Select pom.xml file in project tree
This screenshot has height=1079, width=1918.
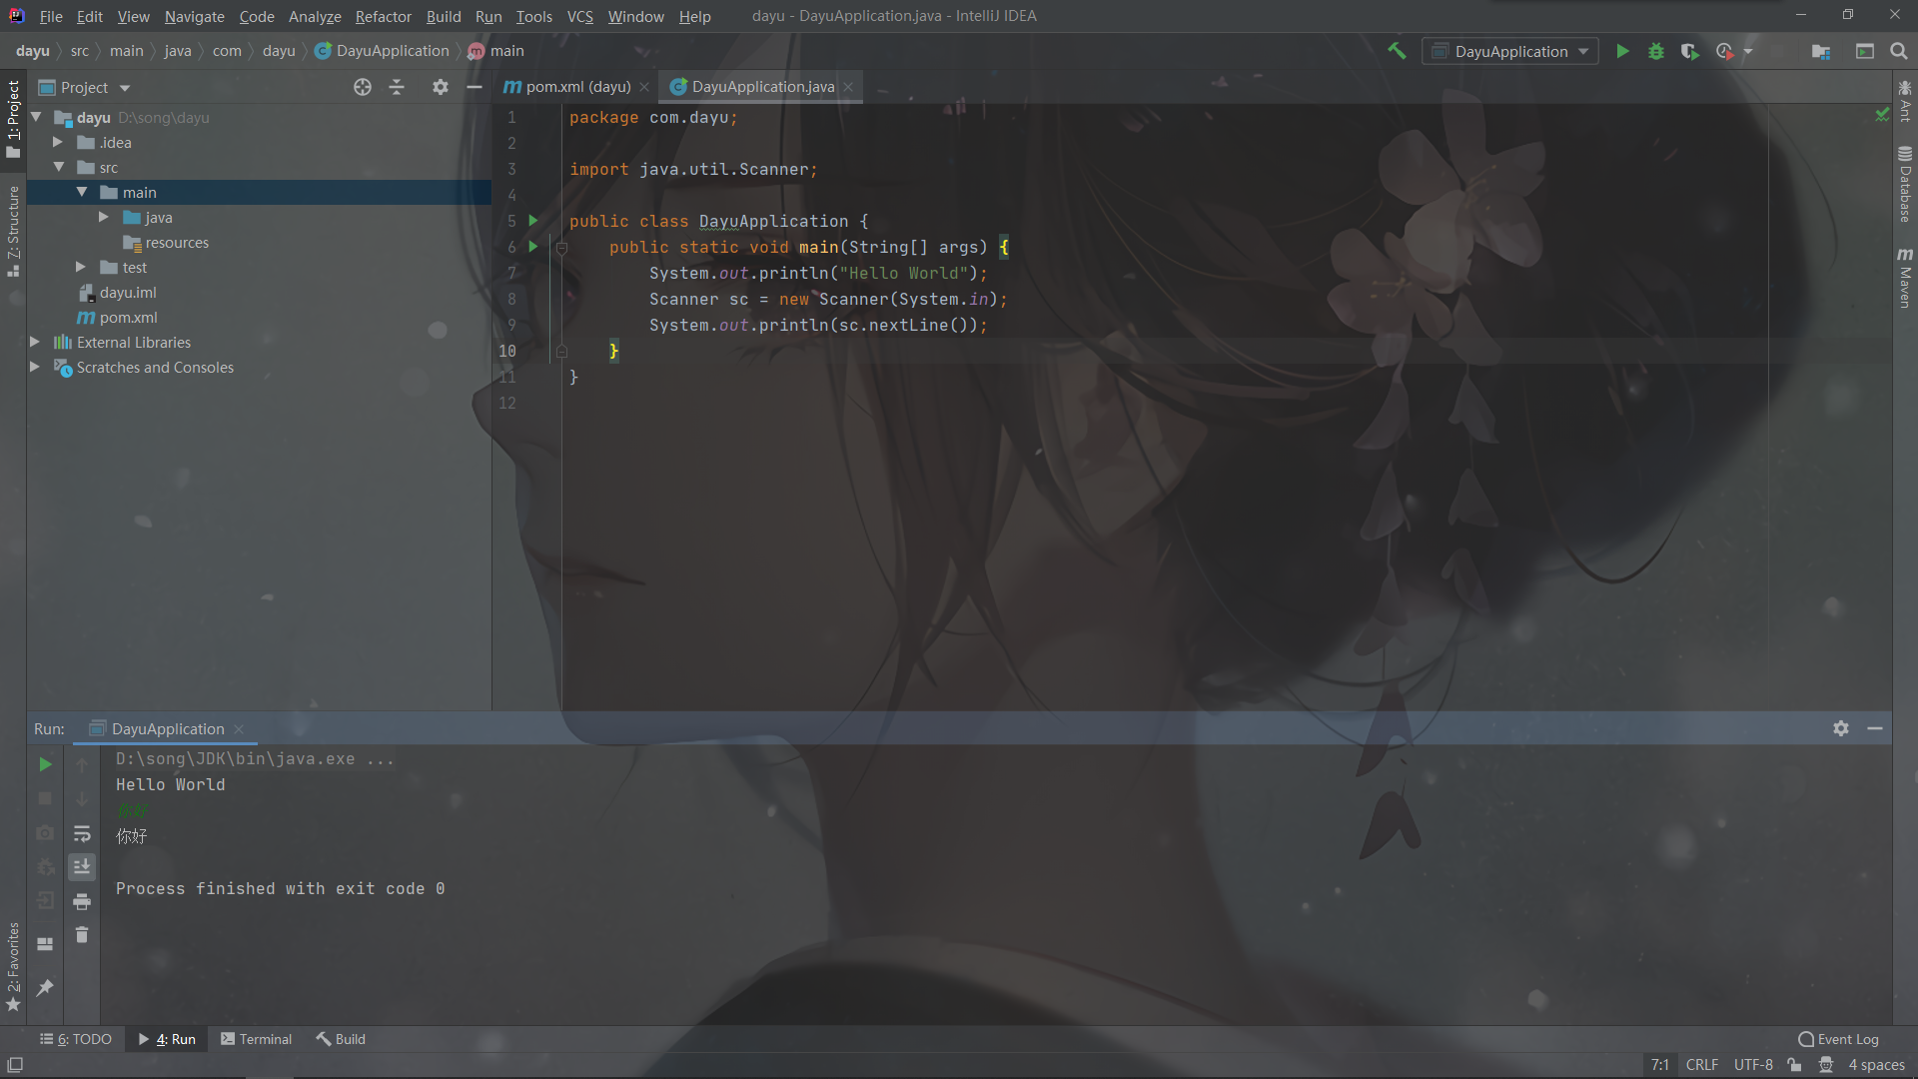(x=128, y=317)
